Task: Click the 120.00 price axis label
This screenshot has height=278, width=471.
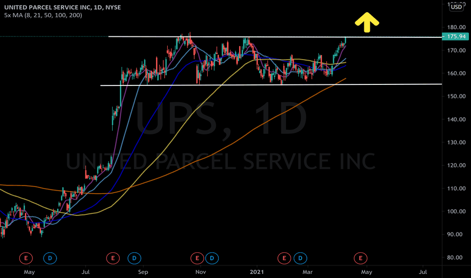Action: 456,165
